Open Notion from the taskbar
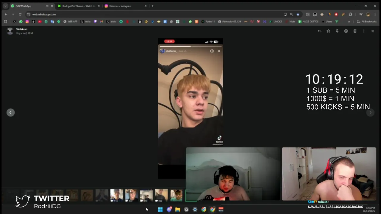The image size is (381, 214). pos(186,210)
